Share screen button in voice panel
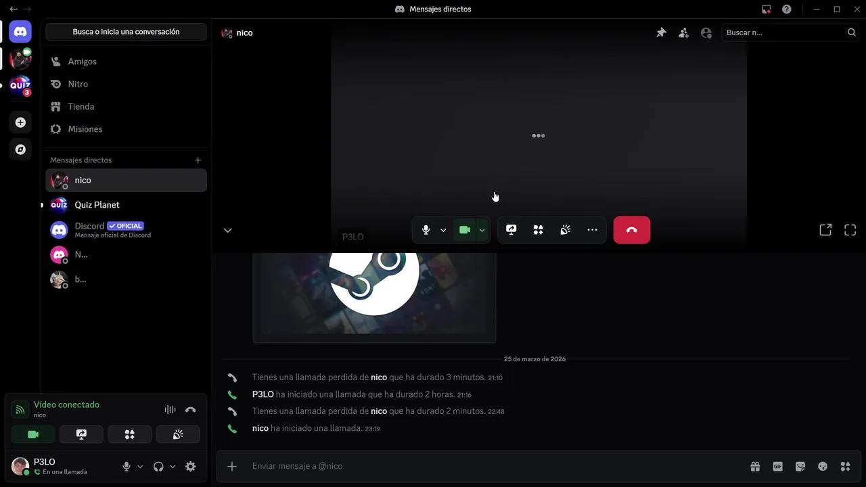 (81, 434)
